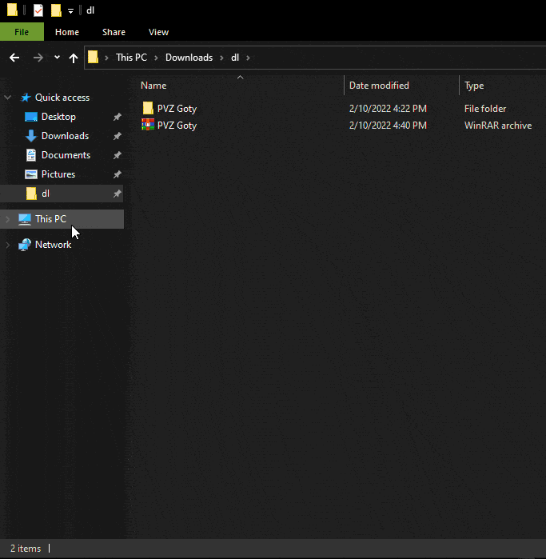This screenshot has height=559, width=546.
Task: Switch to the Home ribbon tab
Action: [67, 32]
